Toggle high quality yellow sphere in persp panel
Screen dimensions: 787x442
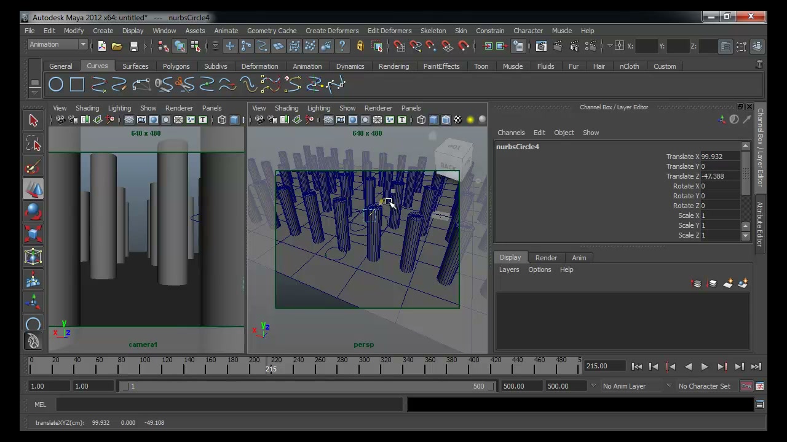[x=470, y=120]
